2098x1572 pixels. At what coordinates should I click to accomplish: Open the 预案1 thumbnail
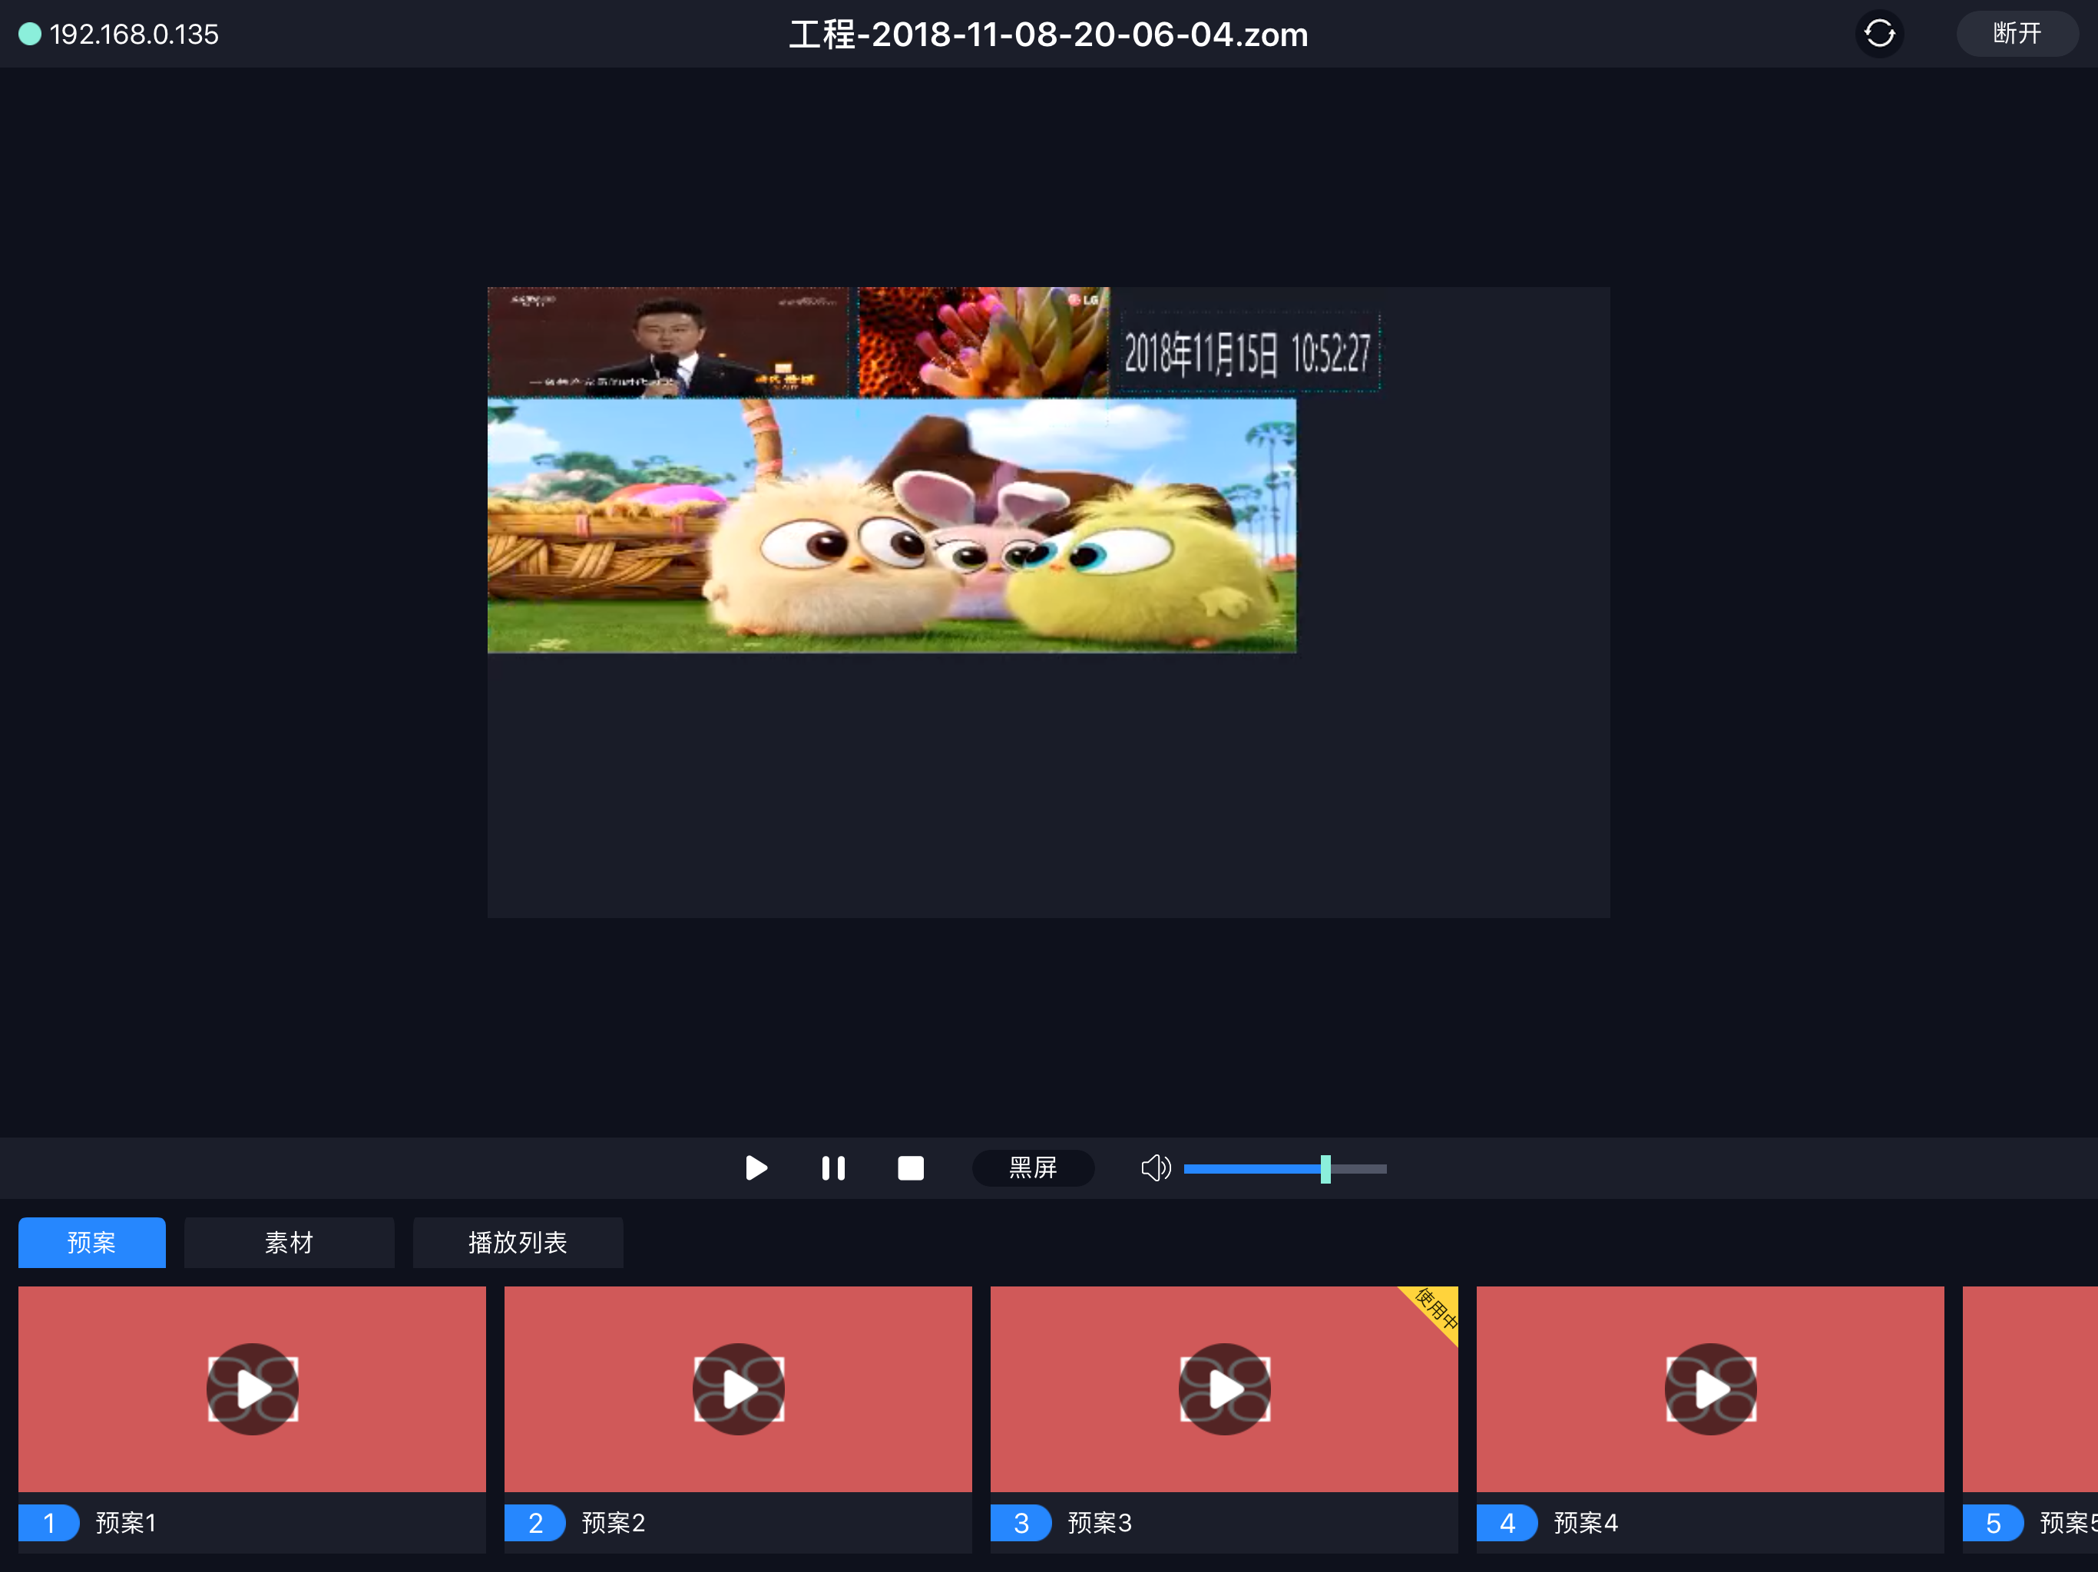[253, 1389]
